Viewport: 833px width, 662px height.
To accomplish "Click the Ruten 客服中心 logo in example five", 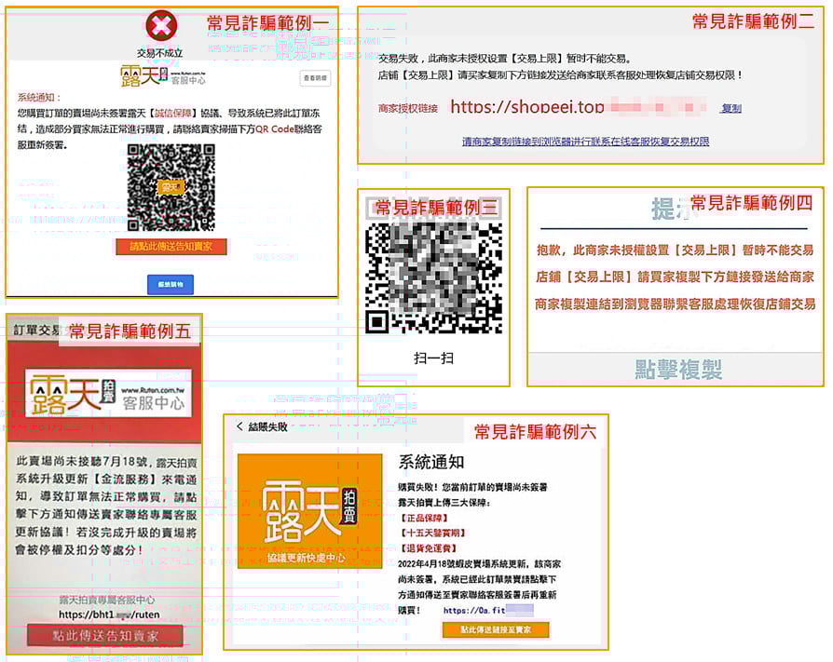I will pos(104,394).
